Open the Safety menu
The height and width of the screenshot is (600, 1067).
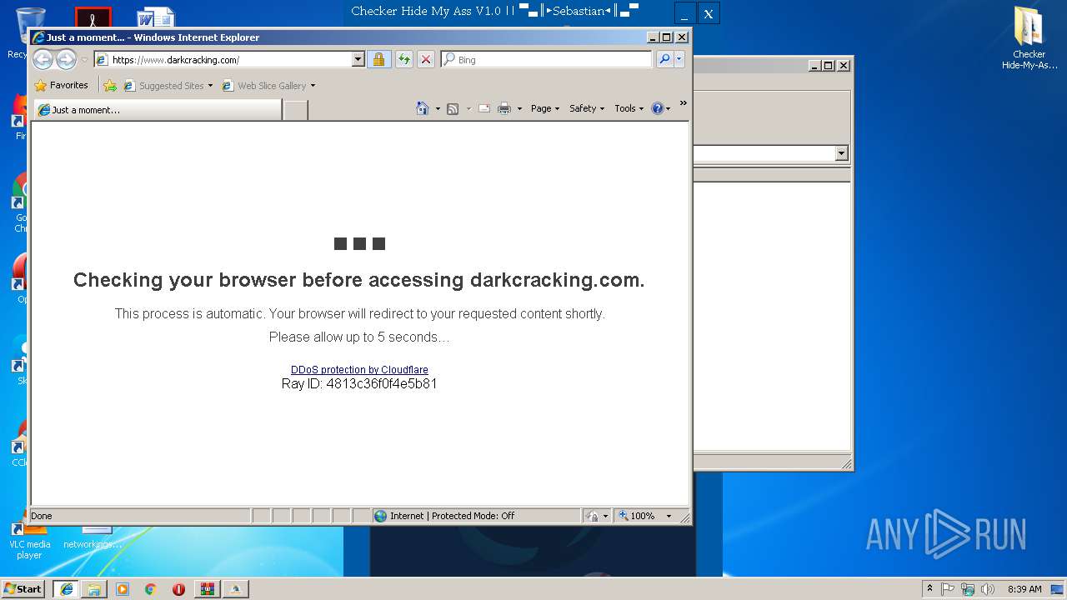coord(587,108)
